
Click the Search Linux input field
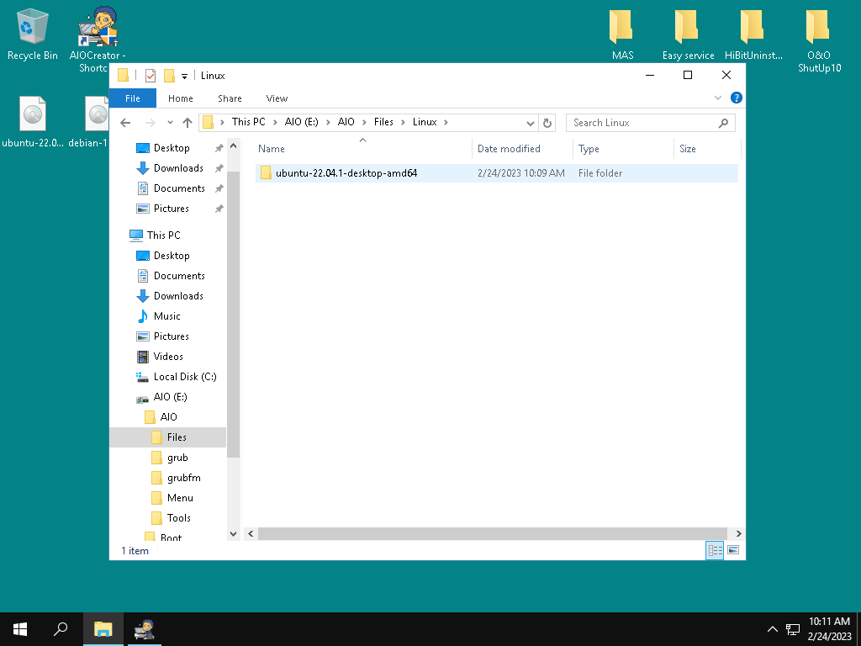pos(643,123)
